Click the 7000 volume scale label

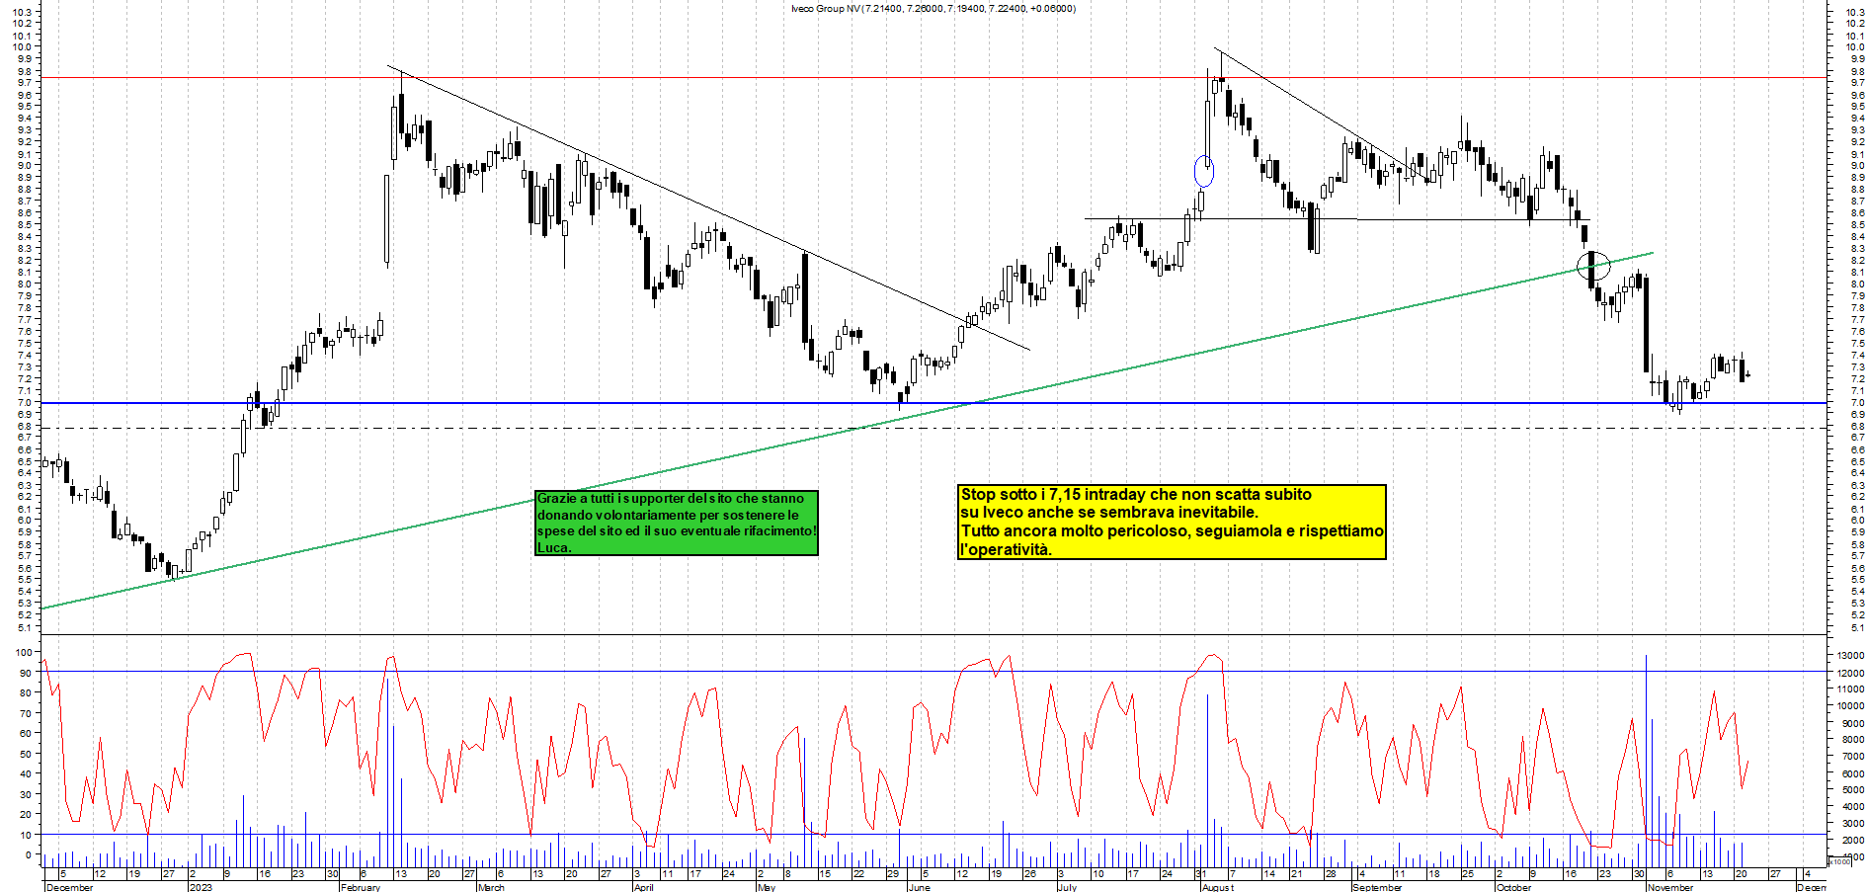coord(1852,757)
